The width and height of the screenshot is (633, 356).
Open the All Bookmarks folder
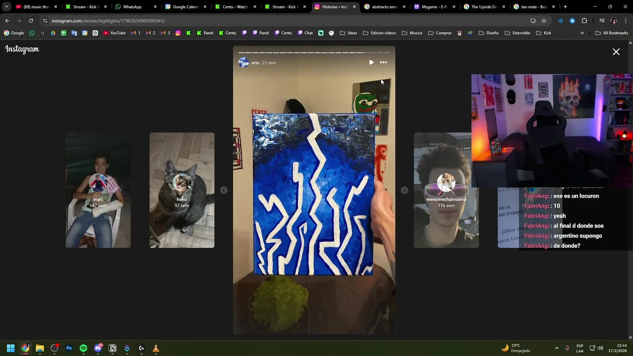pyautogui.click(x=612, y=33)
